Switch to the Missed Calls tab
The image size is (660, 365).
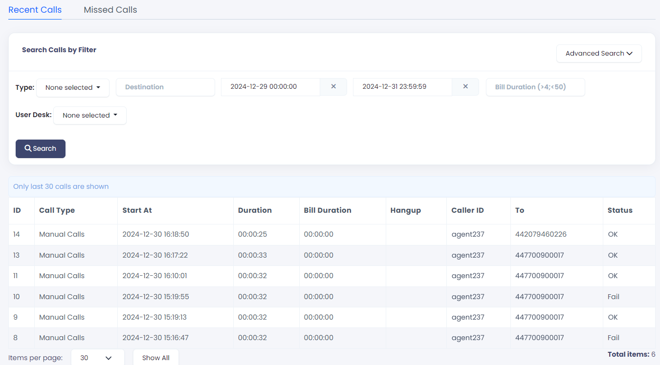[x=110, y=10]
